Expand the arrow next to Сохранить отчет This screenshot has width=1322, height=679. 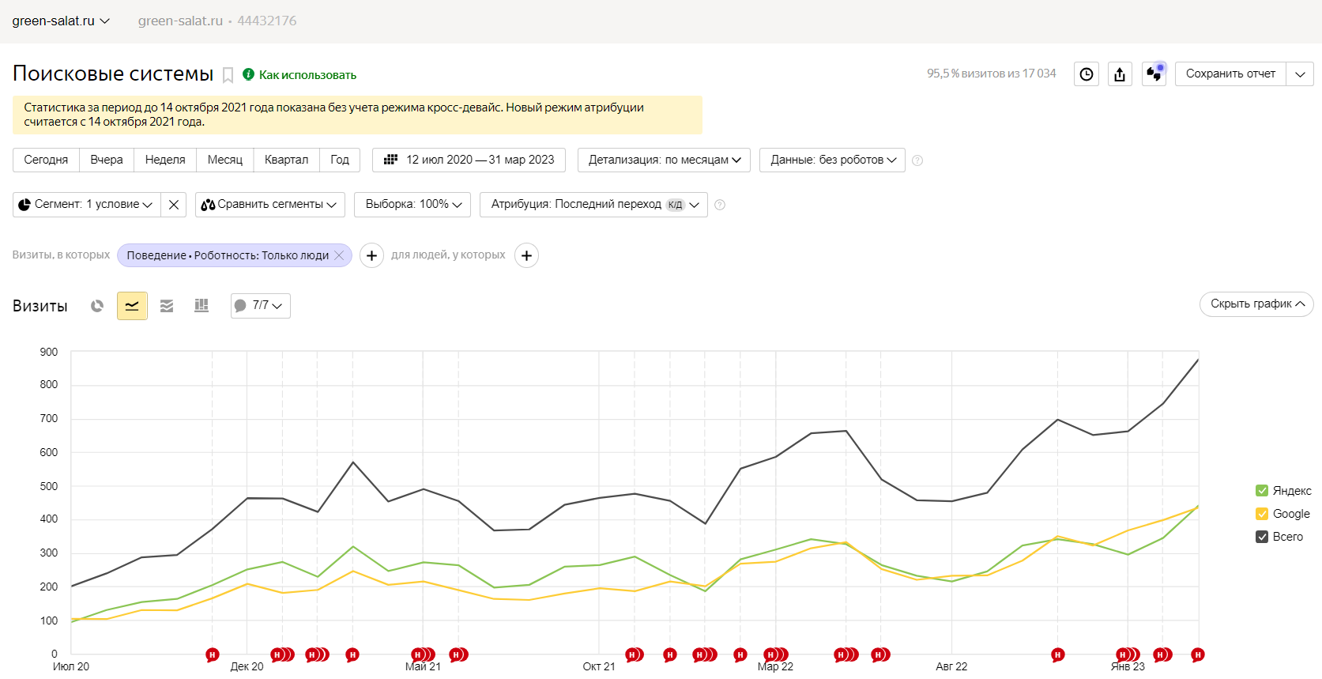coord(1300,74)
